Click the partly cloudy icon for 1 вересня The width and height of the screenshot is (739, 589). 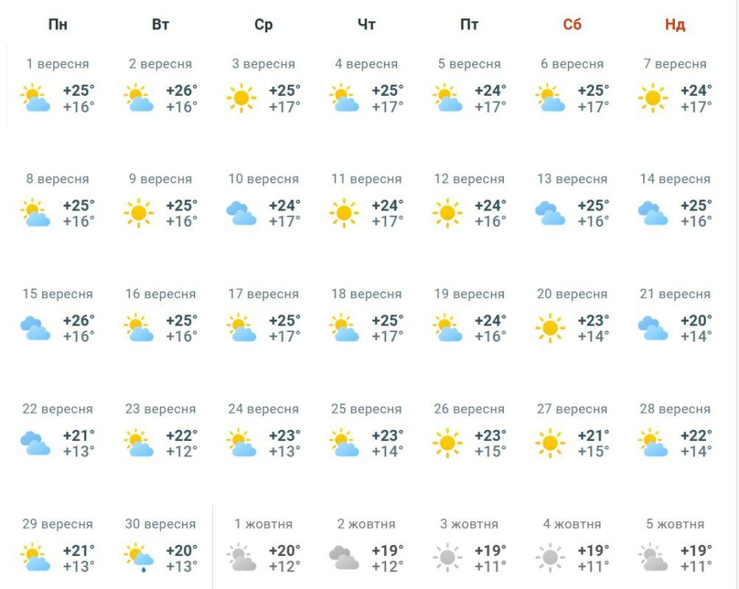tap(36, 98)
